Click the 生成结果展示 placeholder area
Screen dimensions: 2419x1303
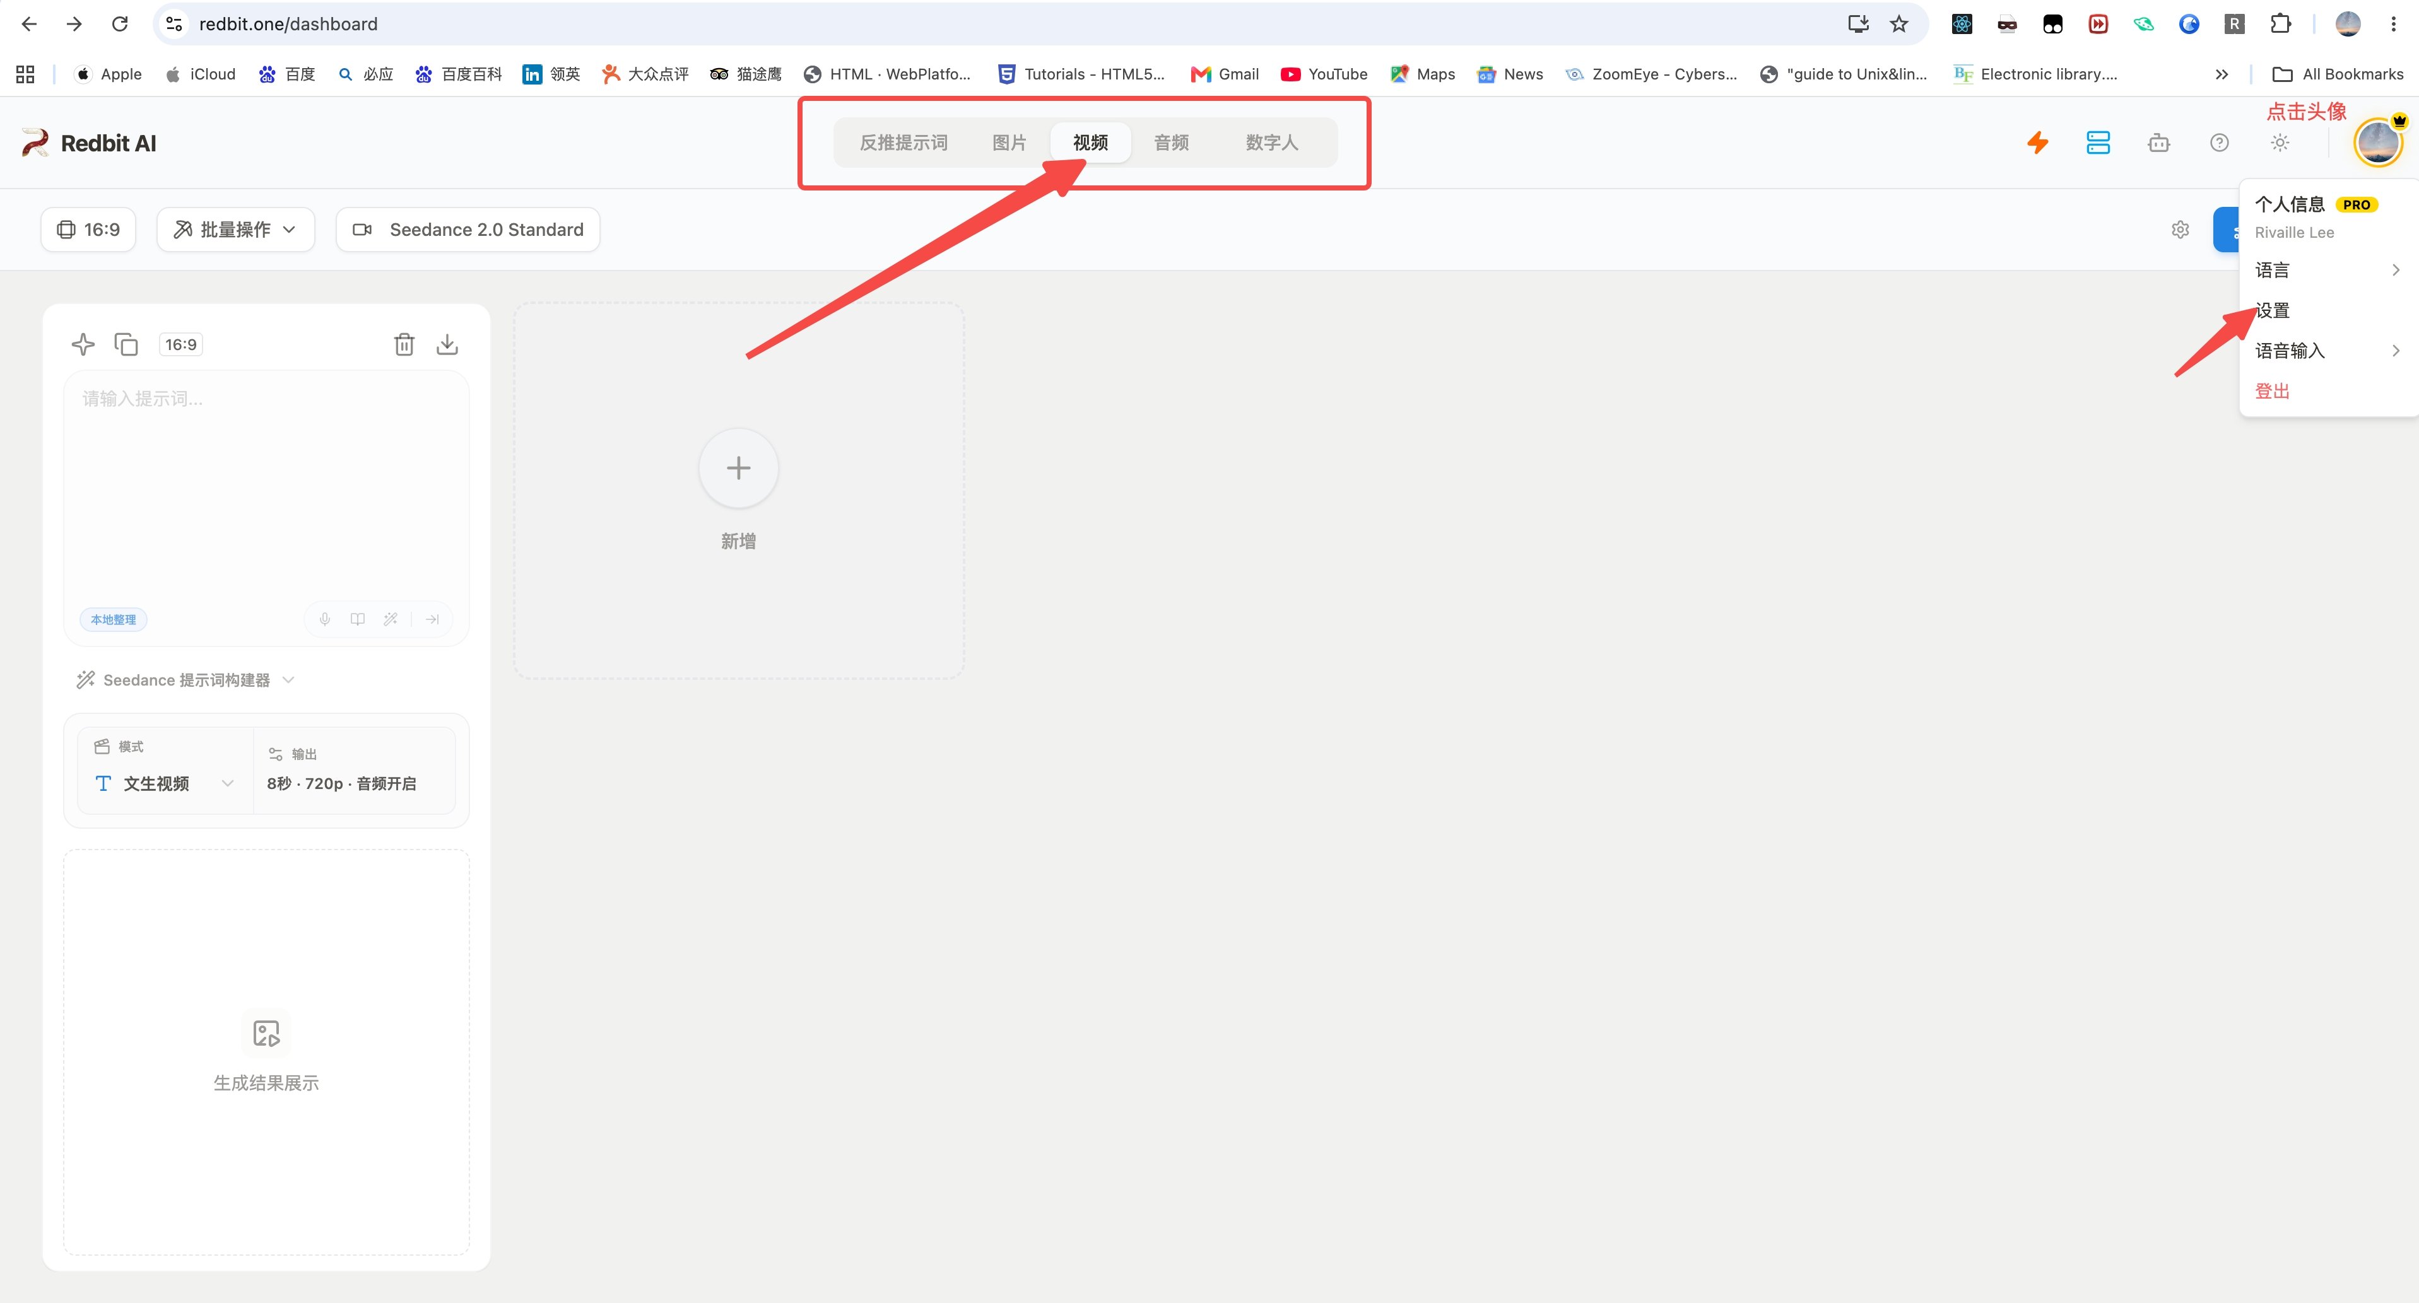(x=266, y=1053)
